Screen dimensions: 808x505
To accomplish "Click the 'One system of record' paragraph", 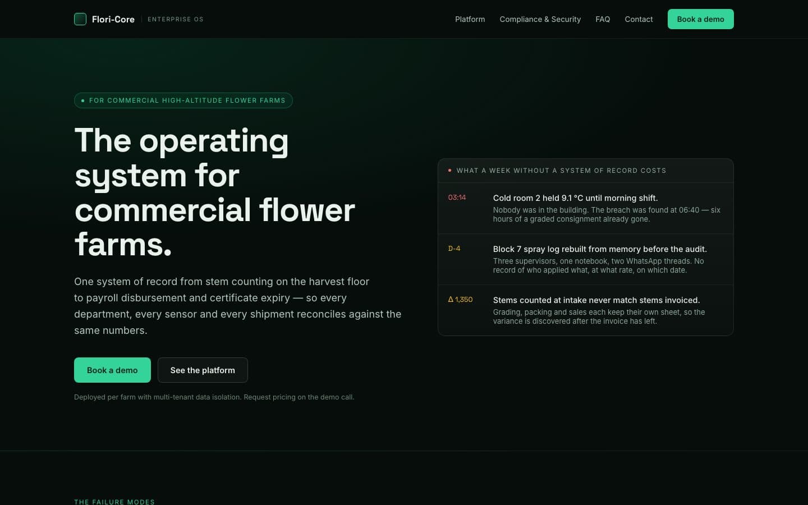I will tap(238, 306).
